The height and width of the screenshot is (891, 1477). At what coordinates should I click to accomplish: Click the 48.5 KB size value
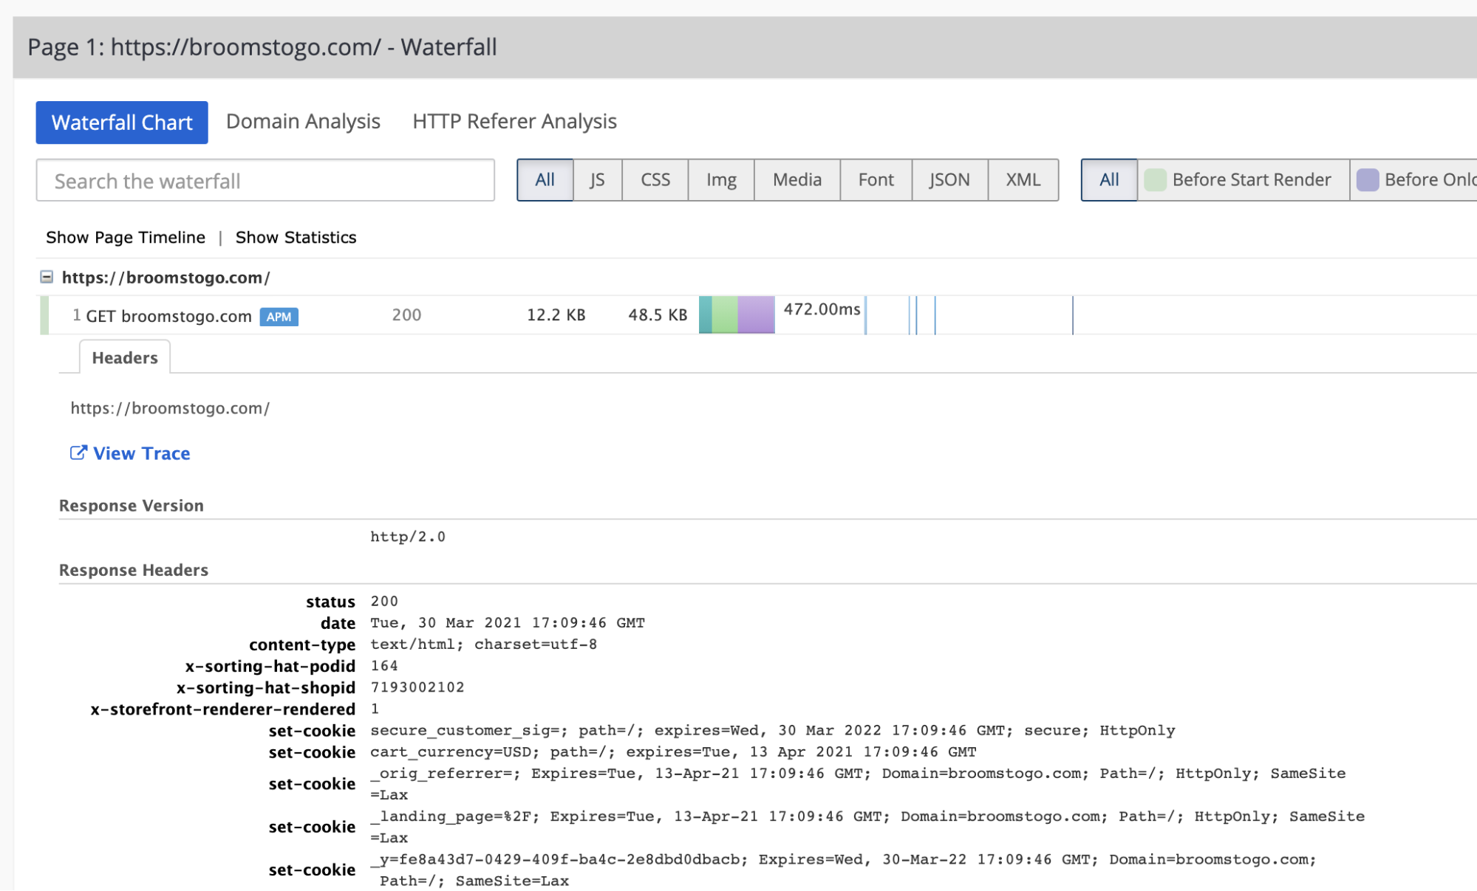coord(658,315)
